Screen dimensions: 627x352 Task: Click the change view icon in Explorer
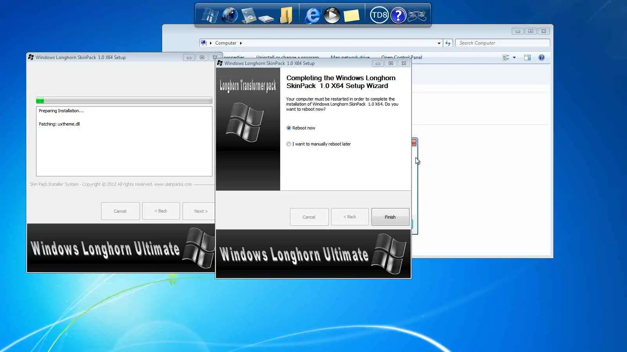[x=506, y=57]
